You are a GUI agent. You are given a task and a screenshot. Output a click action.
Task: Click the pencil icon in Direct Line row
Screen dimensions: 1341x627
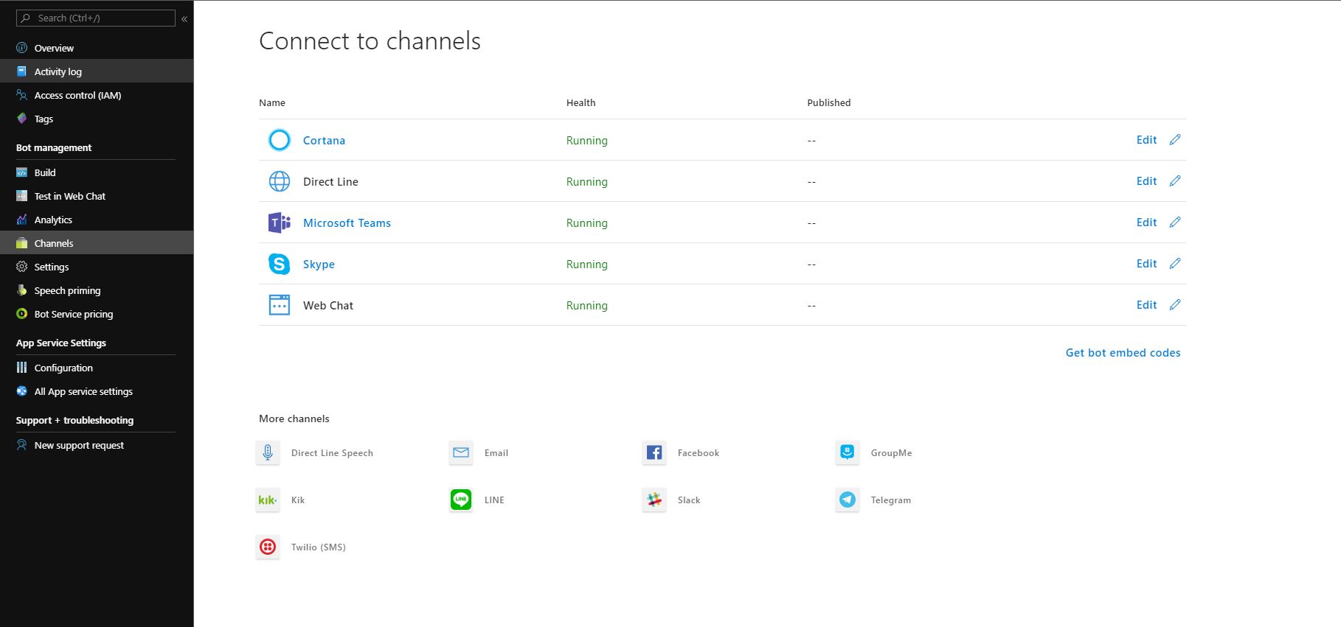1175,181
